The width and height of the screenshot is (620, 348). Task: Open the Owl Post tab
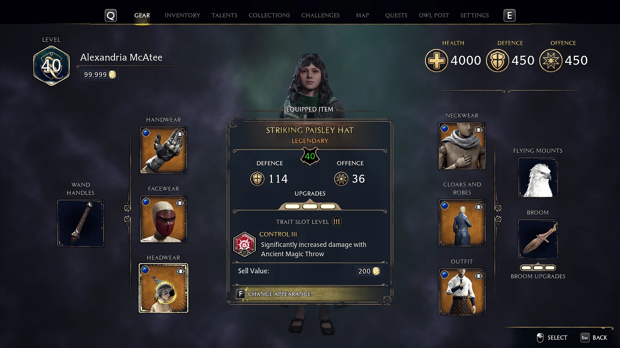coord(434,15)
